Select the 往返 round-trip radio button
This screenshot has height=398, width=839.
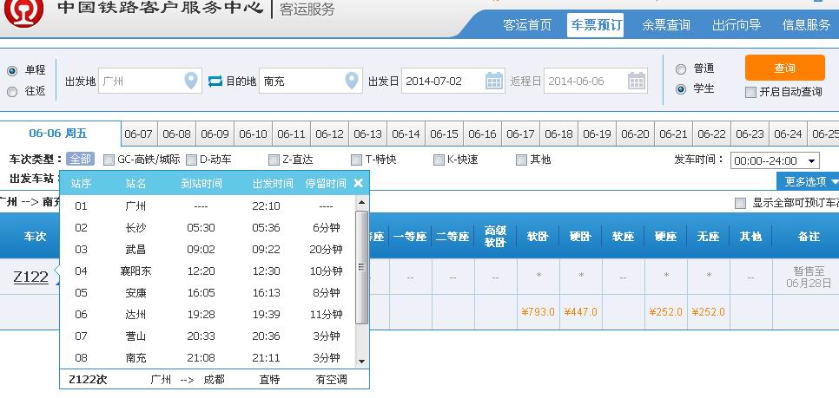12,91
